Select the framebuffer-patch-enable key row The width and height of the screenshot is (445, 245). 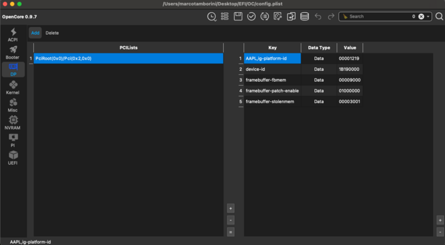[272, 91]
